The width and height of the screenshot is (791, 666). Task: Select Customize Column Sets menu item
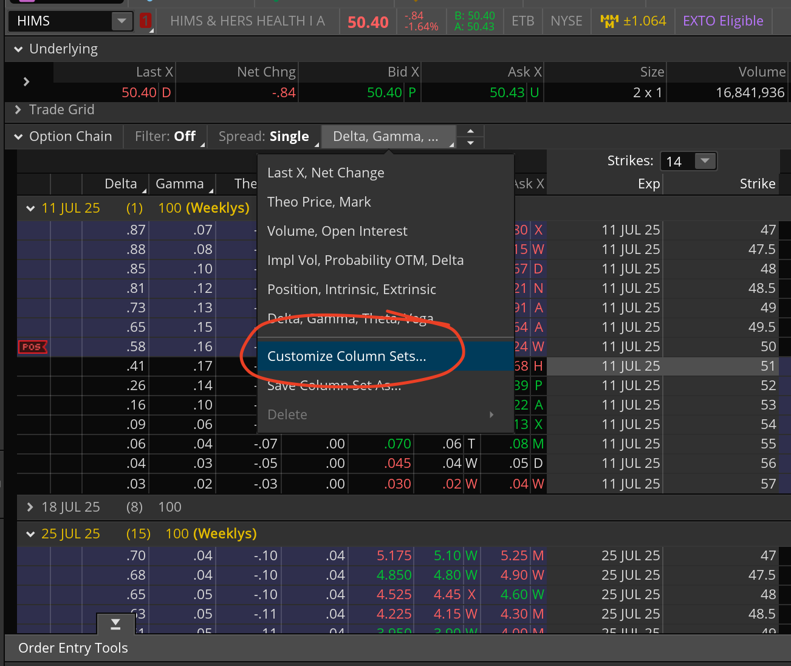386,356
